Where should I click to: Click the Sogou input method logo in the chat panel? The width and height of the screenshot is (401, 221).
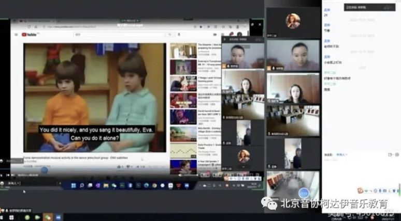click(361, 191)
